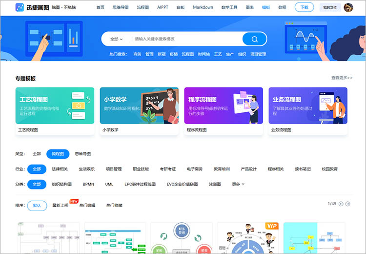The width and height of the screenshot is (366, 254).
Task: Select industry filter 全部
Action: (37, 169)
